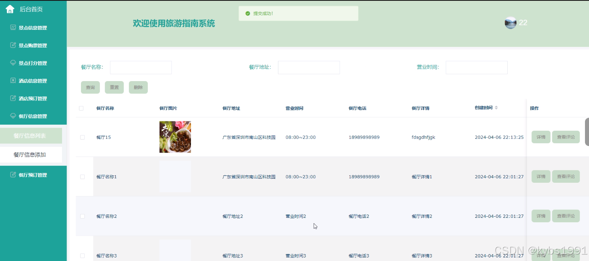This screenshot has height=261, width=589.
Task: Expand the 酒店信息管理 menu
Action: 33,81
